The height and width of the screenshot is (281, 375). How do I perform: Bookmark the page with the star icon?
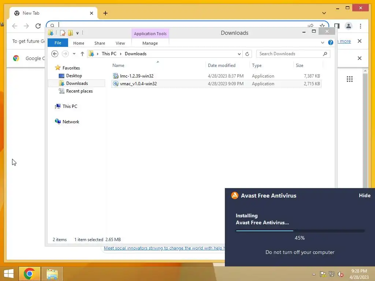click(x=322, y=25)
